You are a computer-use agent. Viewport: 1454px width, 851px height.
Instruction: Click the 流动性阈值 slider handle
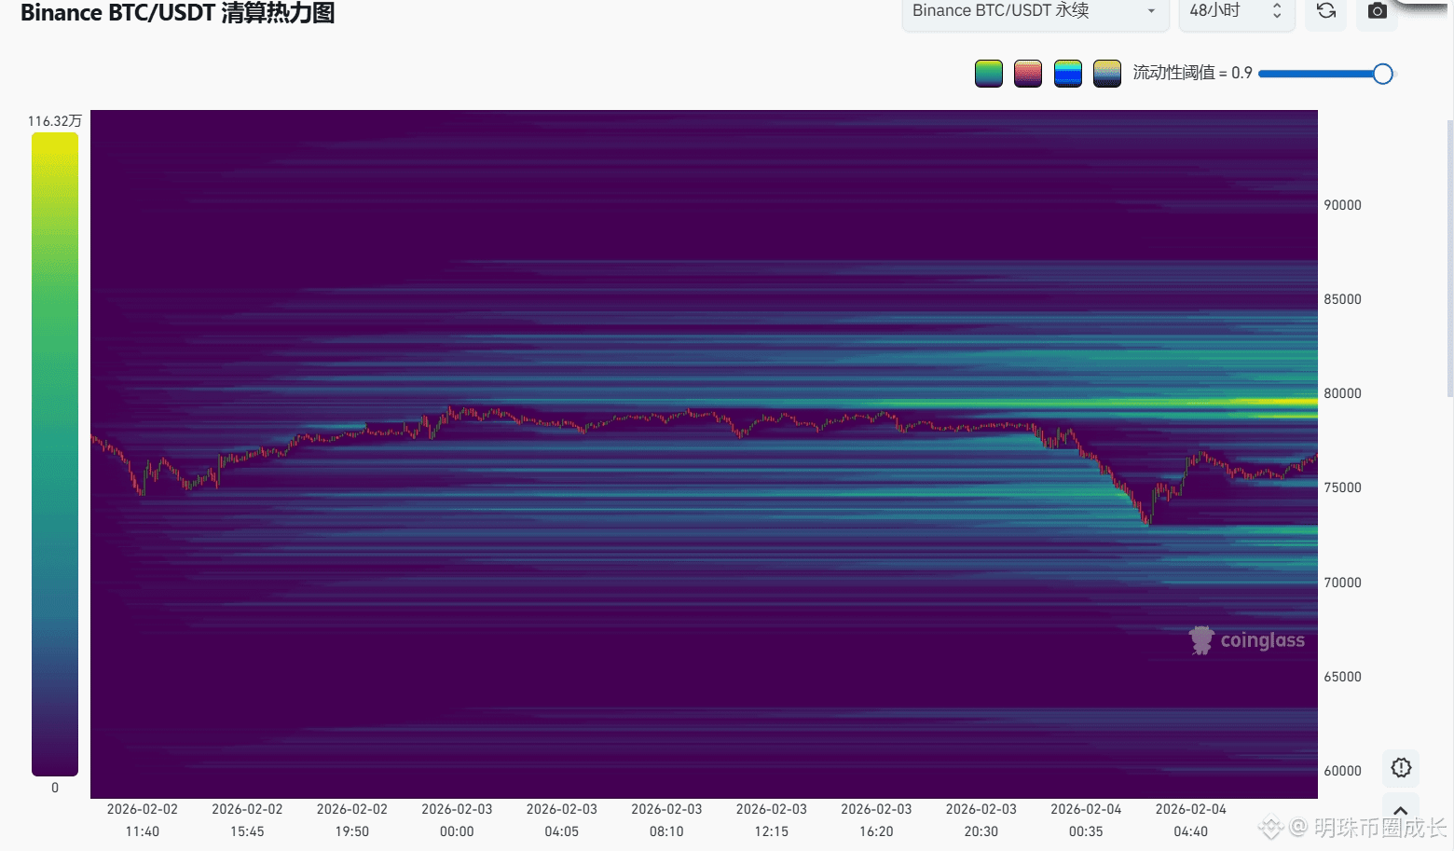[x=1382, y=74]
